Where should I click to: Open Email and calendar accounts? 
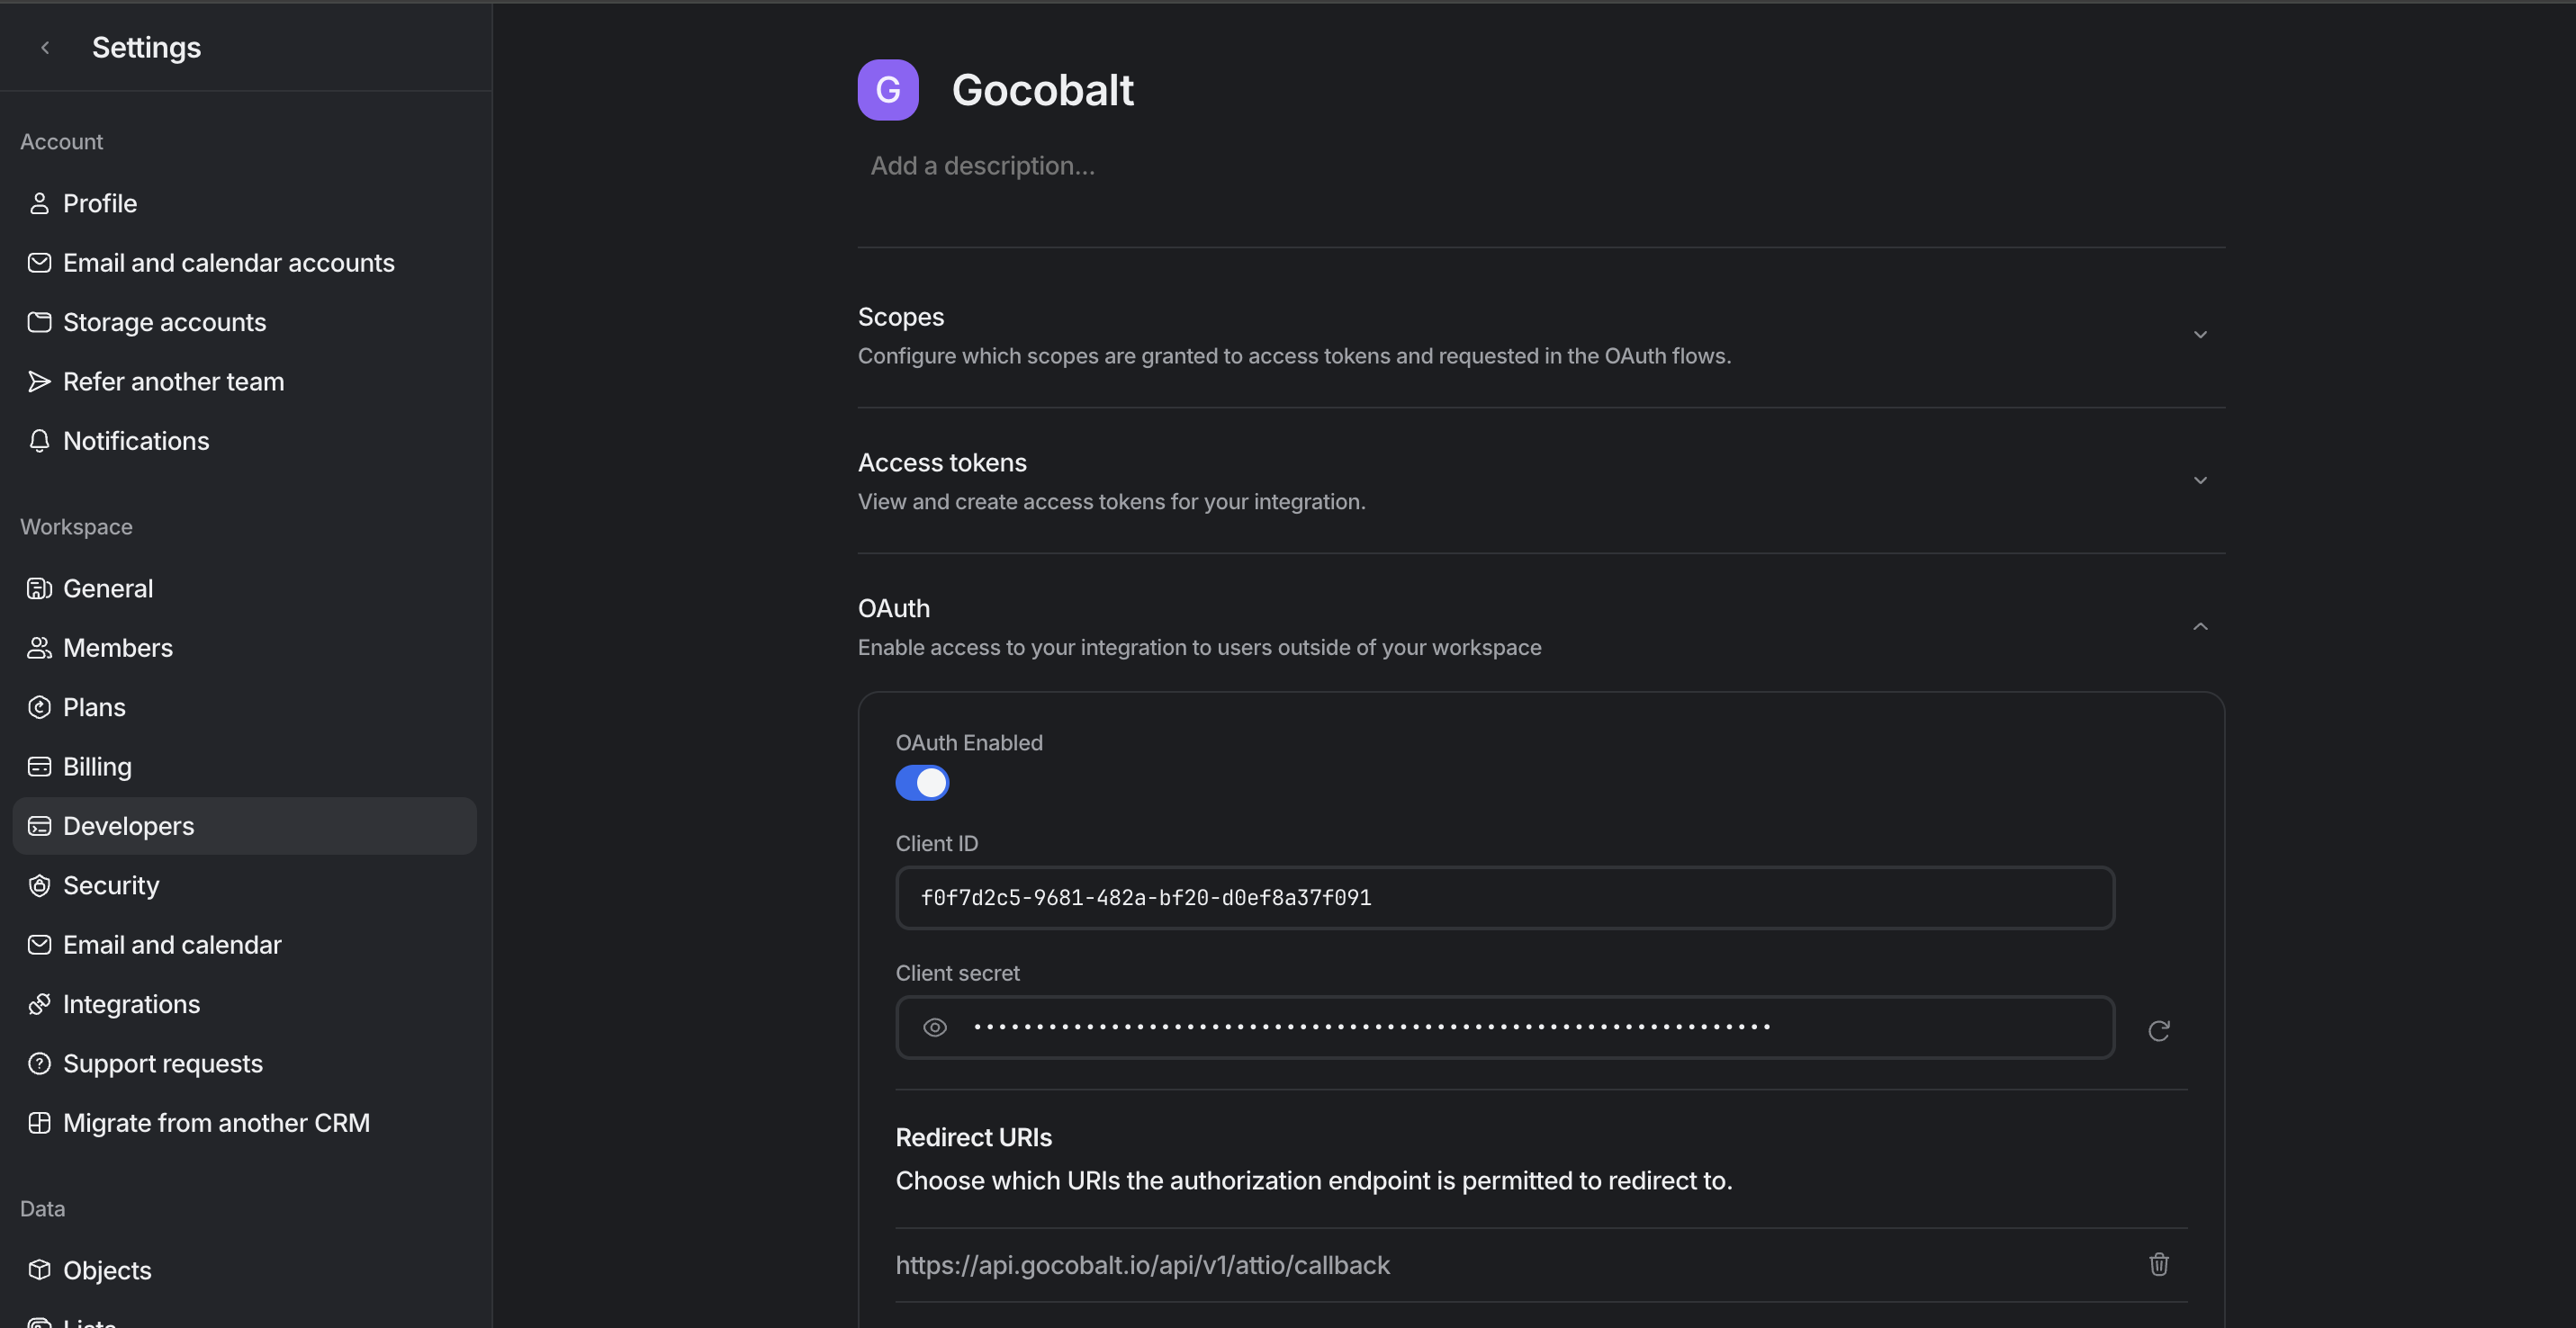coord(228,263)
